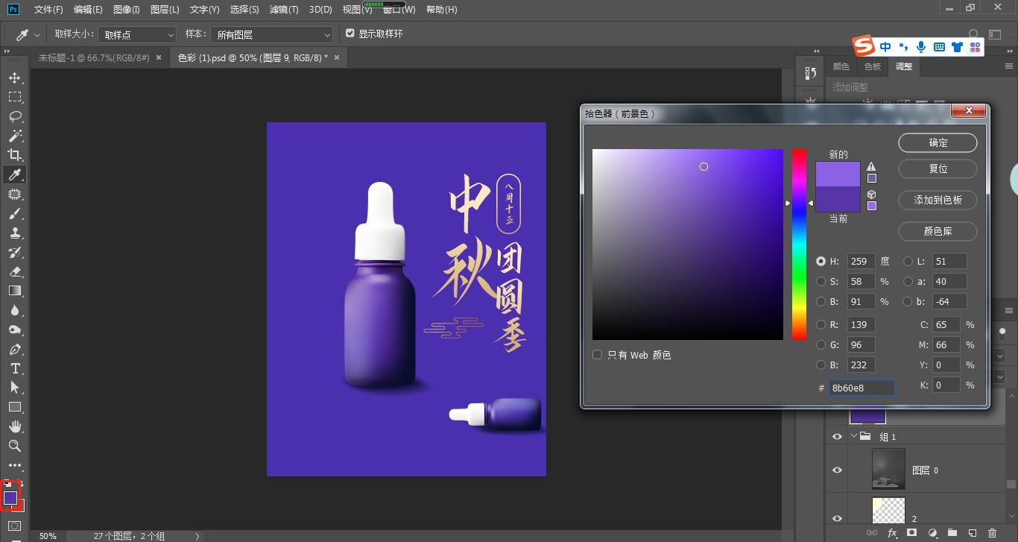Image resolution: width=1018 pixels, height=542 pixels.
Task: Delete layer using the trash icon
Action: click(993, 532)
